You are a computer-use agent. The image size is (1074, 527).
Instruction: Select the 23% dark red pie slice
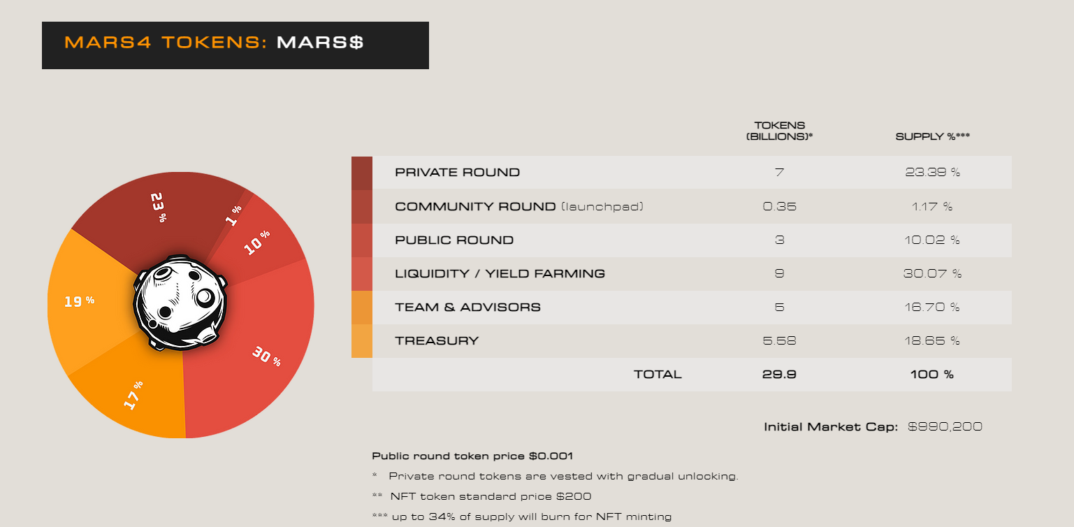pyautogui.click(x=159, y=217)
